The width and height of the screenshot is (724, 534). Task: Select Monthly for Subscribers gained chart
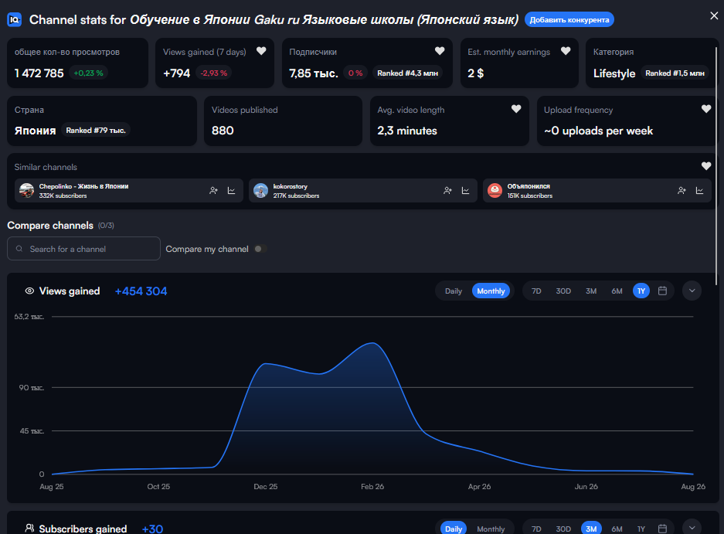click(x=491, y=529)
